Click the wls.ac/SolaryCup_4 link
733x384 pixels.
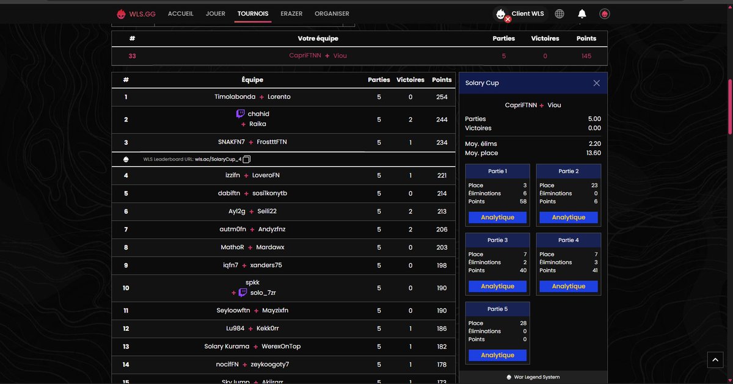tap(218, 159)
